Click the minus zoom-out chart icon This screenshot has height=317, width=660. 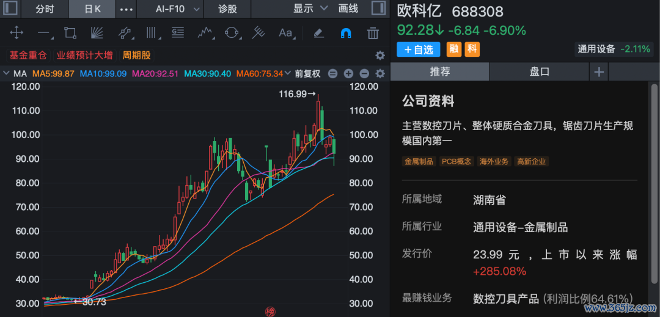click(x=364, y=74)
